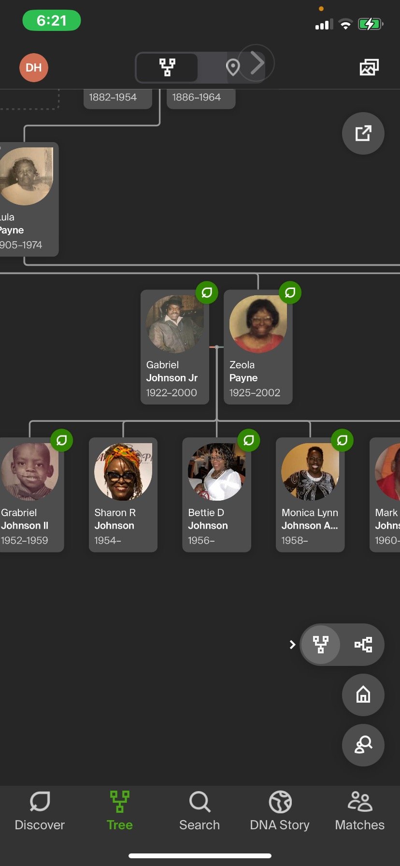Go to home person in tree
This screenshot has height=866, width=400.
point(363,695)
